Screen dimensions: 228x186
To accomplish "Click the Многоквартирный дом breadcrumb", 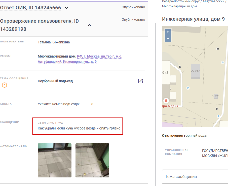I will pos(179,6).
